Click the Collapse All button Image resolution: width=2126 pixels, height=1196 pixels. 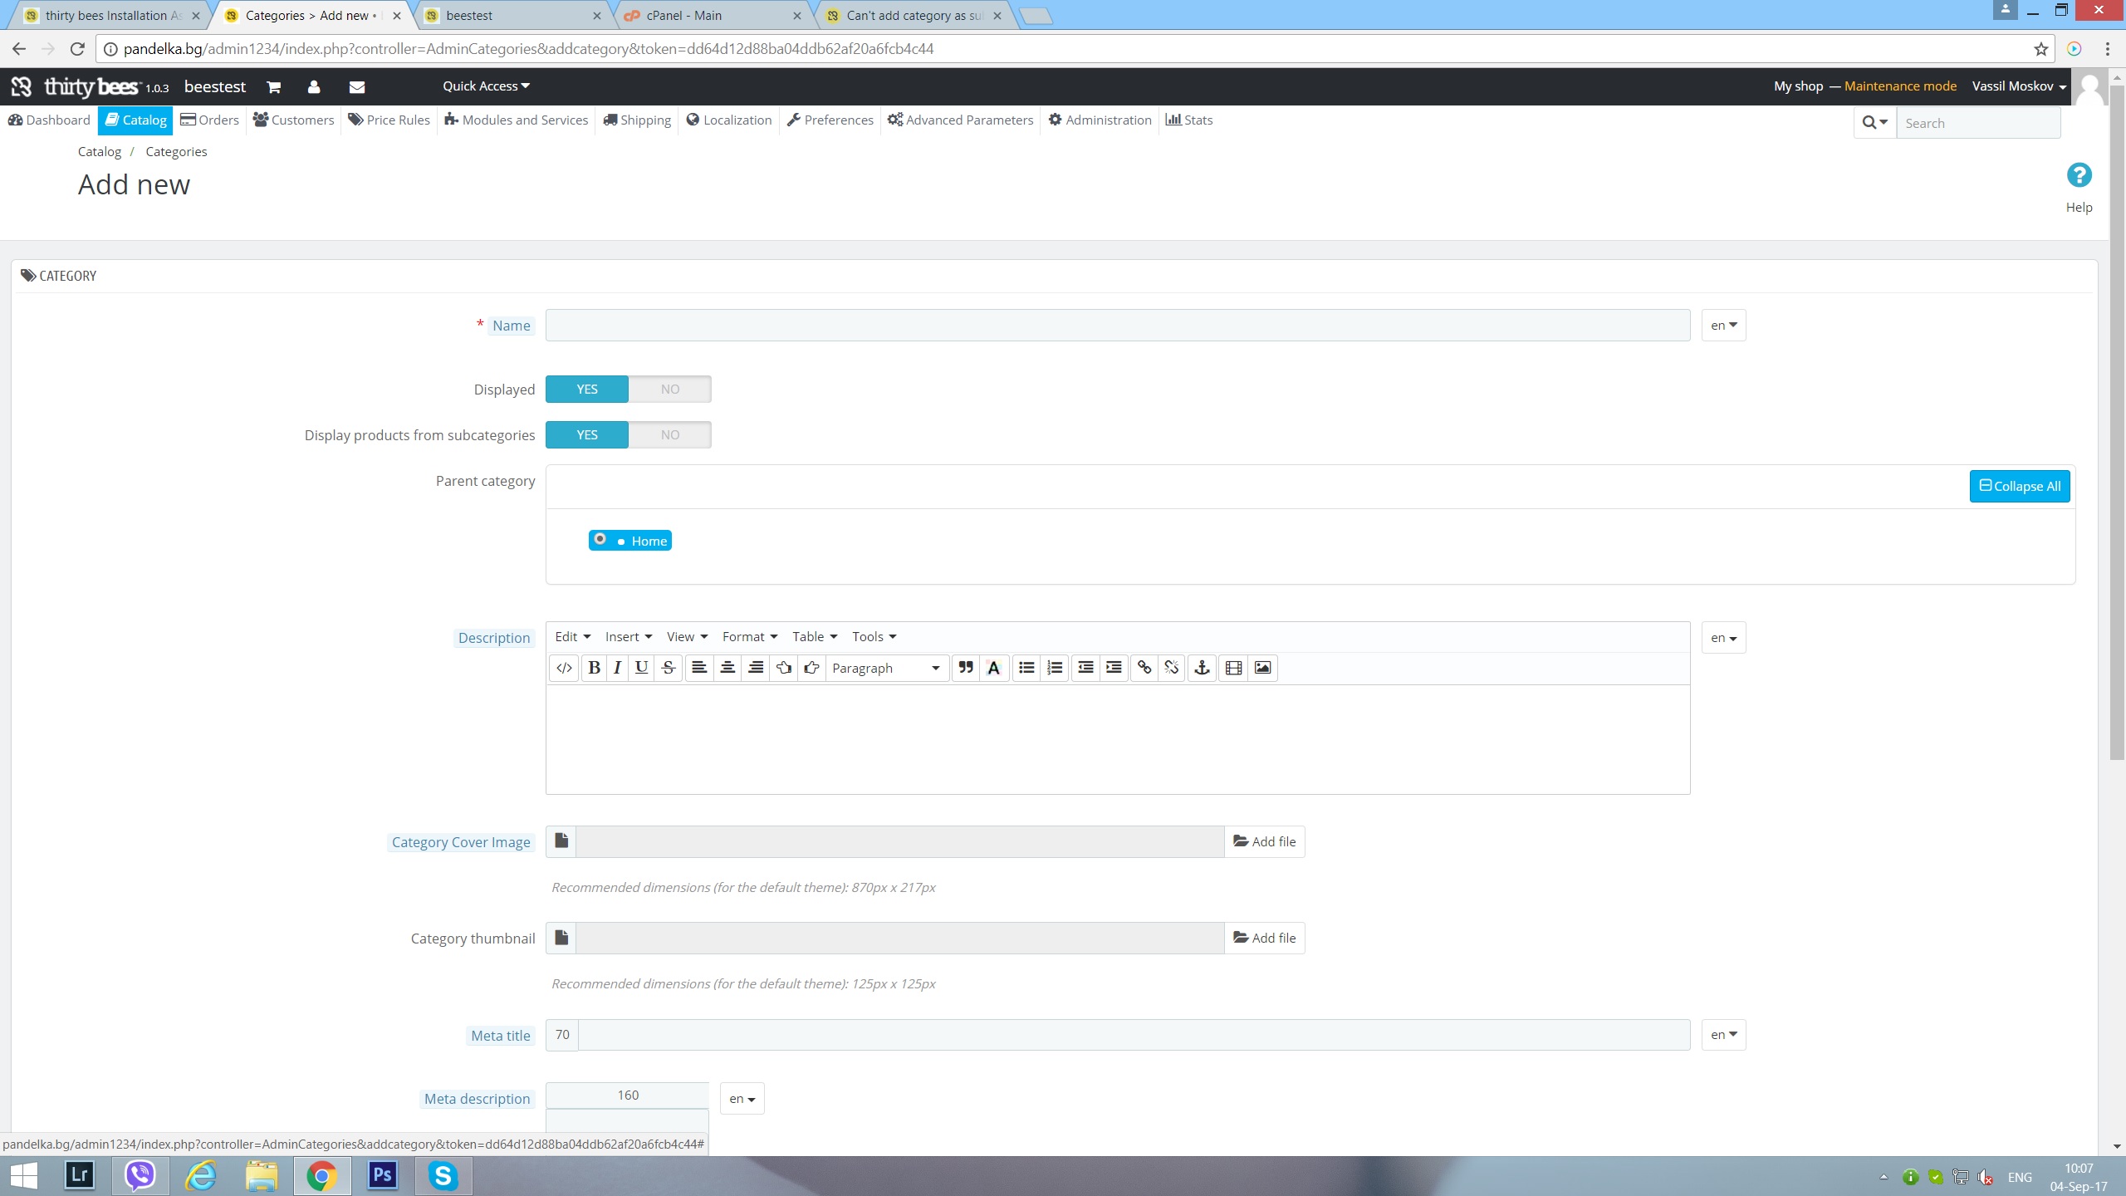2019,487
